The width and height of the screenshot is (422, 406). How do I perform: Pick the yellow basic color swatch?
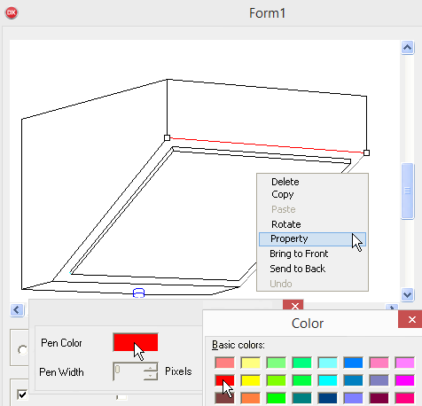coord(250,380)
